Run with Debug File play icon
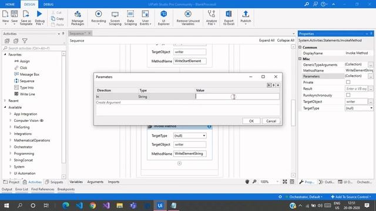 [39, 14]
